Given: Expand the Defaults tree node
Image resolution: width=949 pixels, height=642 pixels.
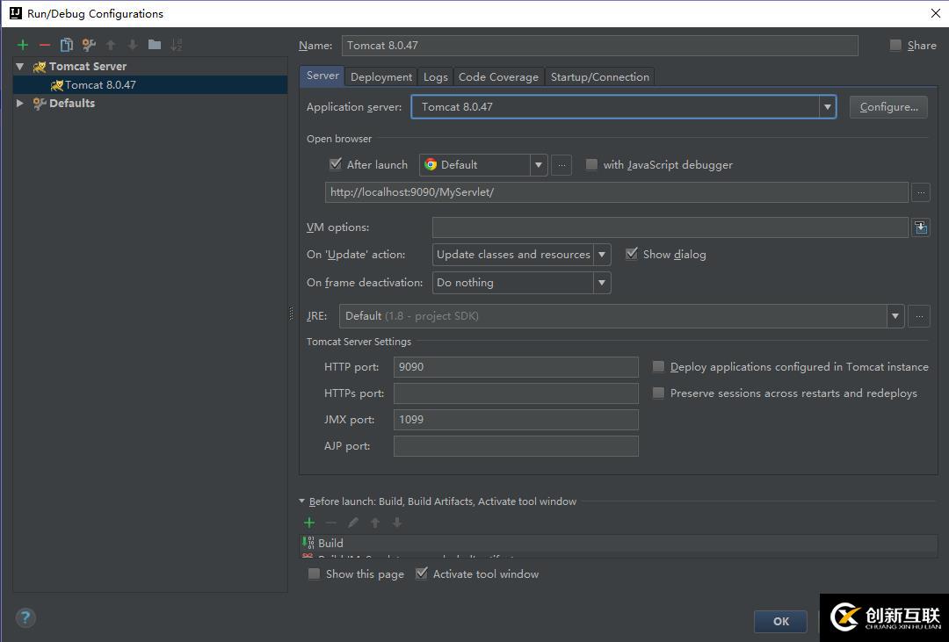Looking at the screenshot, I should click(x=20, y=103).
